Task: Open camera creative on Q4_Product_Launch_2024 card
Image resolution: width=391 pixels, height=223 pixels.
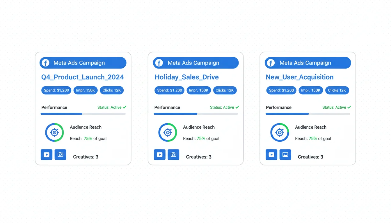Action: (60, 155)
